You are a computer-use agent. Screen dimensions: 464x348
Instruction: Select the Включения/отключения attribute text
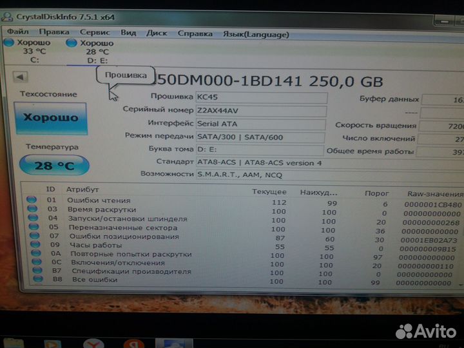tap(118, 262)
